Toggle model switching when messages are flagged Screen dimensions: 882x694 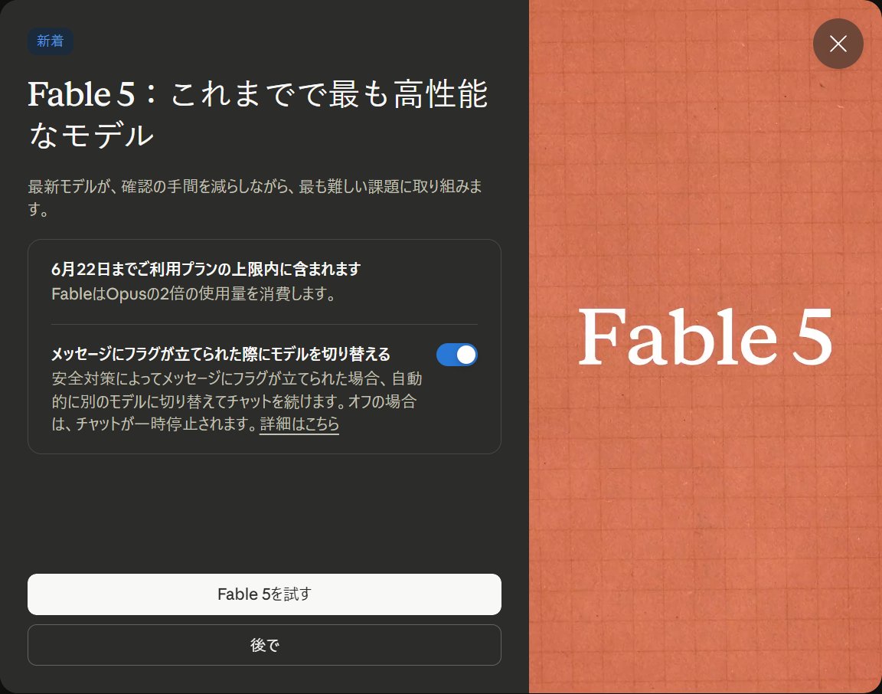pos(457,355)
